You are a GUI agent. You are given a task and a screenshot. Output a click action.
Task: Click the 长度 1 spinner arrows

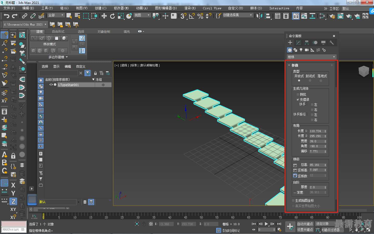point(325,131)
